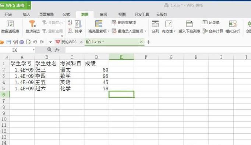Open Consolidate (合并计算)

213,31
